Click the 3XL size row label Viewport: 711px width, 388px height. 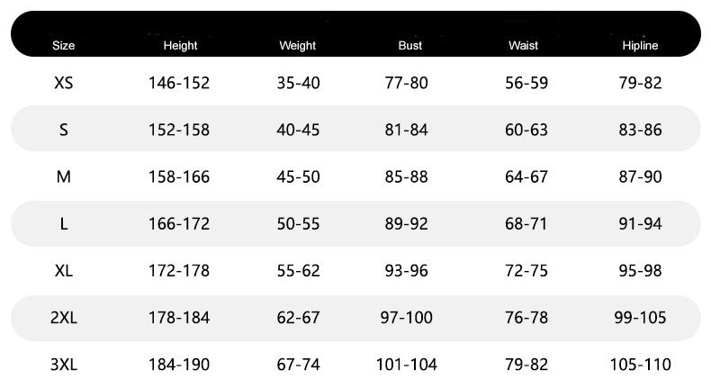tap(63, 365)
